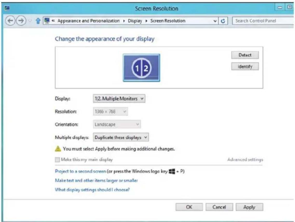Click the window icon in title bar corner
This screenshot has width=295, height=222.
7,8
